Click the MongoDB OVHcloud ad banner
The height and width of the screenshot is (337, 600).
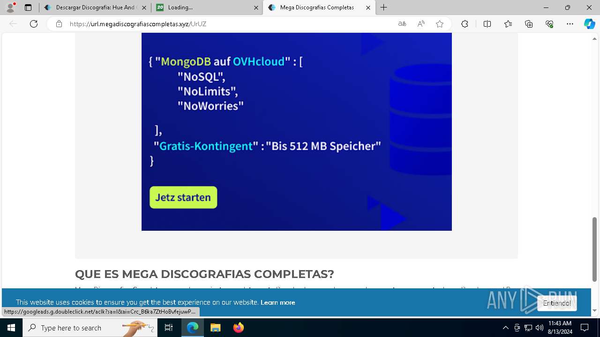(297, 132)
